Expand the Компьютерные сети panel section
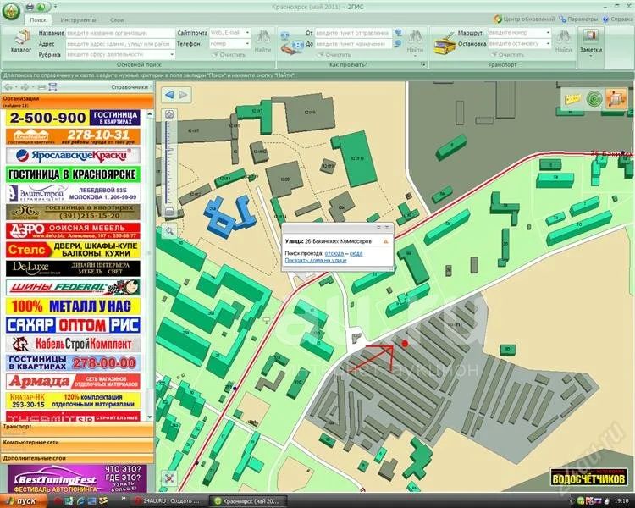Viewport: 635px width, 508px height. pyautogui.click(x=77, y=444)
